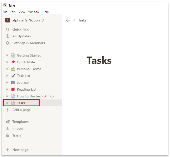Open the Templates shapes icon
The width and height of the screenshot is (170, 157).
click(x=8, y=122)
